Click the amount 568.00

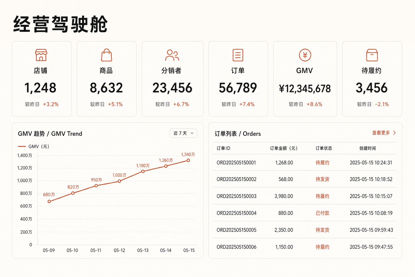[286, 179]
